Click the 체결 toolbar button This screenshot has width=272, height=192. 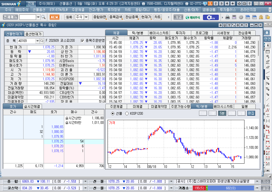pyautogui.click(x=178, y=17)
